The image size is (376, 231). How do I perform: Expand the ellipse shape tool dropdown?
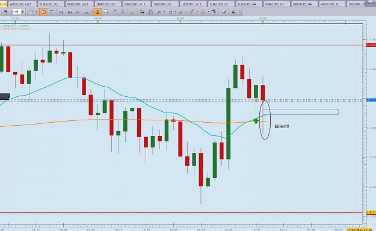(208, 11)
